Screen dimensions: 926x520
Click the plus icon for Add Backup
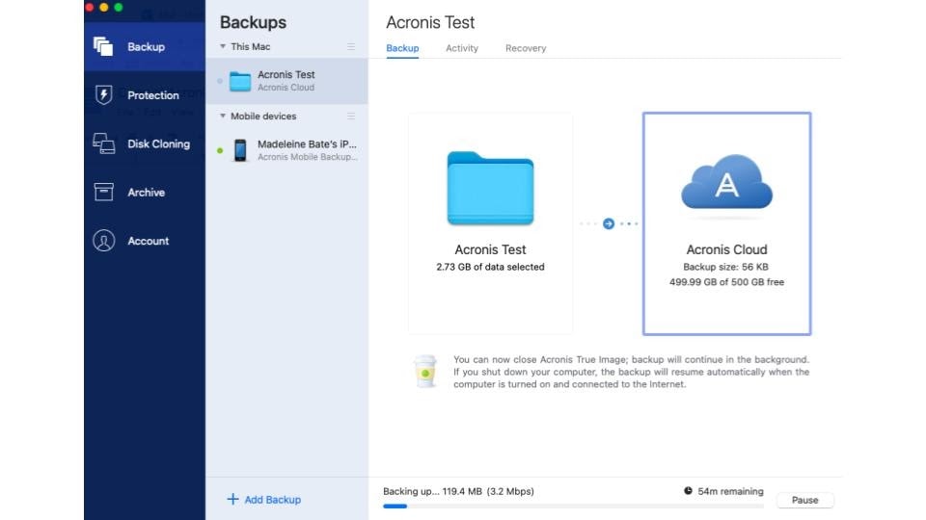coord(232,499)
